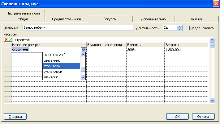Image resolution: width=220 pixels, height=124 pixels.
Task: Click the dropdown list's scroll down arrow
Action: point(83,77)
